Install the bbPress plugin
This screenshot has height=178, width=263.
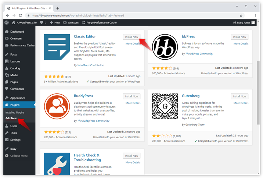tap(239, 37)
